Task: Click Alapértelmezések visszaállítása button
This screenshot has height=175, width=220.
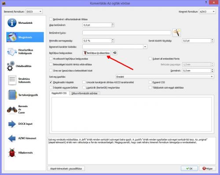Action: click(x=66, y=168)
